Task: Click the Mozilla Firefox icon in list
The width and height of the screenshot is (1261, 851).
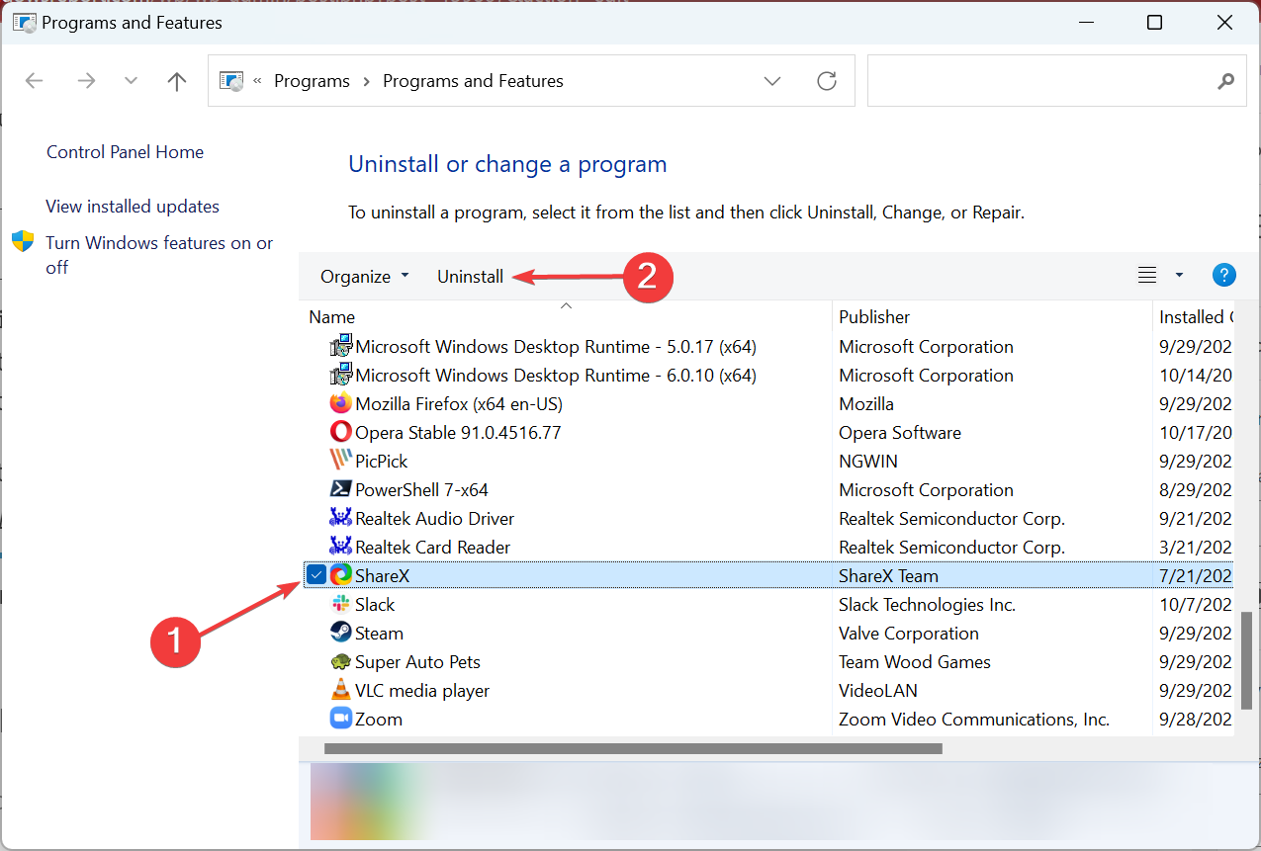Action: (x=340, y=404)
